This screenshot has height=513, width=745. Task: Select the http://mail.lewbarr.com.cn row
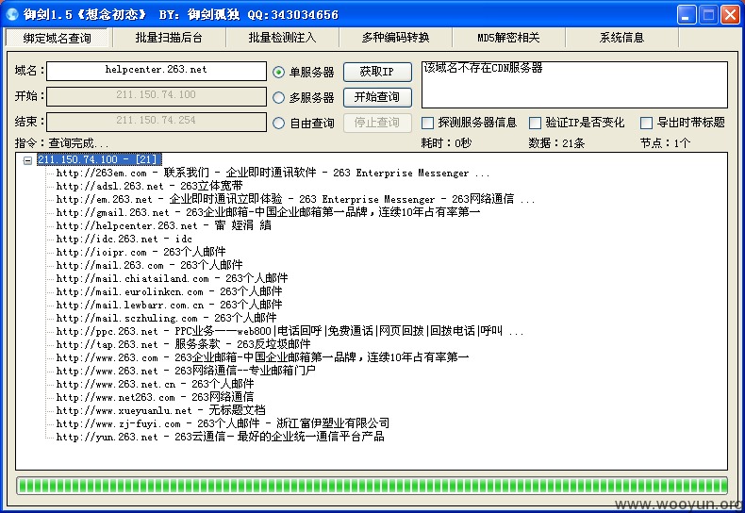tap(169, 305)
